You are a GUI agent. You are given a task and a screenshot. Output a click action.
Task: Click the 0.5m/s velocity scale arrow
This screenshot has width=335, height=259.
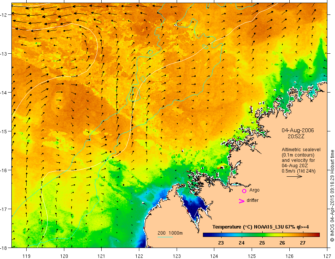[294, 176]
